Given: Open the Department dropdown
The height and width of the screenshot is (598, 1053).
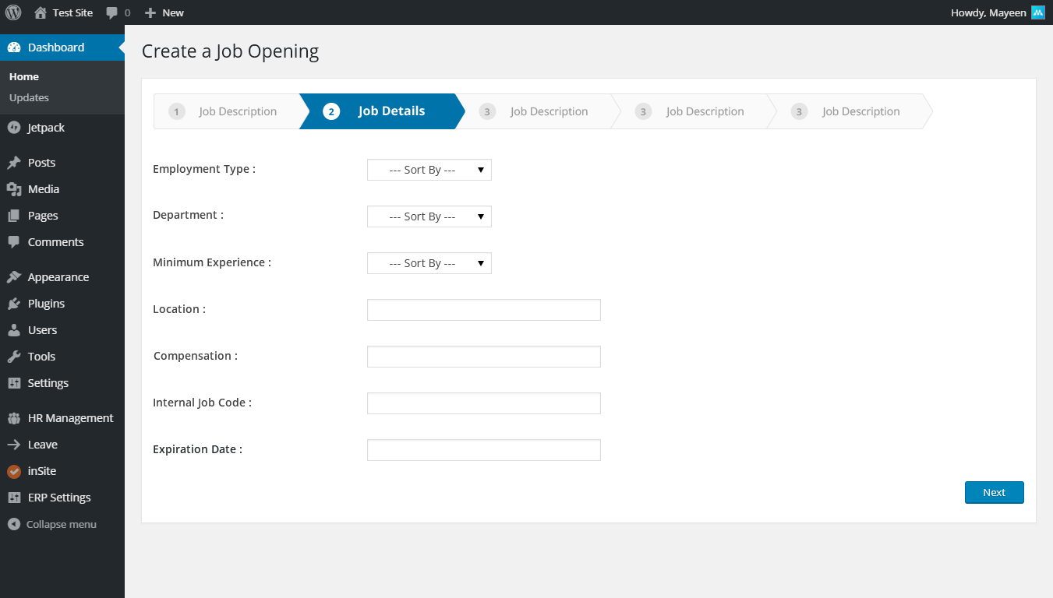Looking at the screenshot, I should (x=429, y=216).
